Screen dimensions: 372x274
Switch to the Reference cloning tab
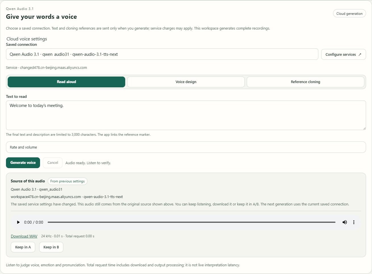tap(306, 82)
